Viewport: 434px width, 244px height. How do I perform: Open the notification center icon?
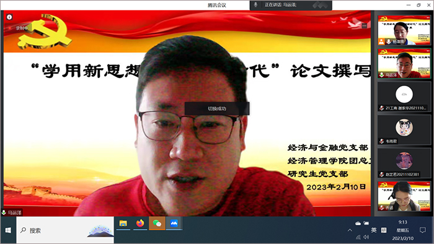(422, 230)
